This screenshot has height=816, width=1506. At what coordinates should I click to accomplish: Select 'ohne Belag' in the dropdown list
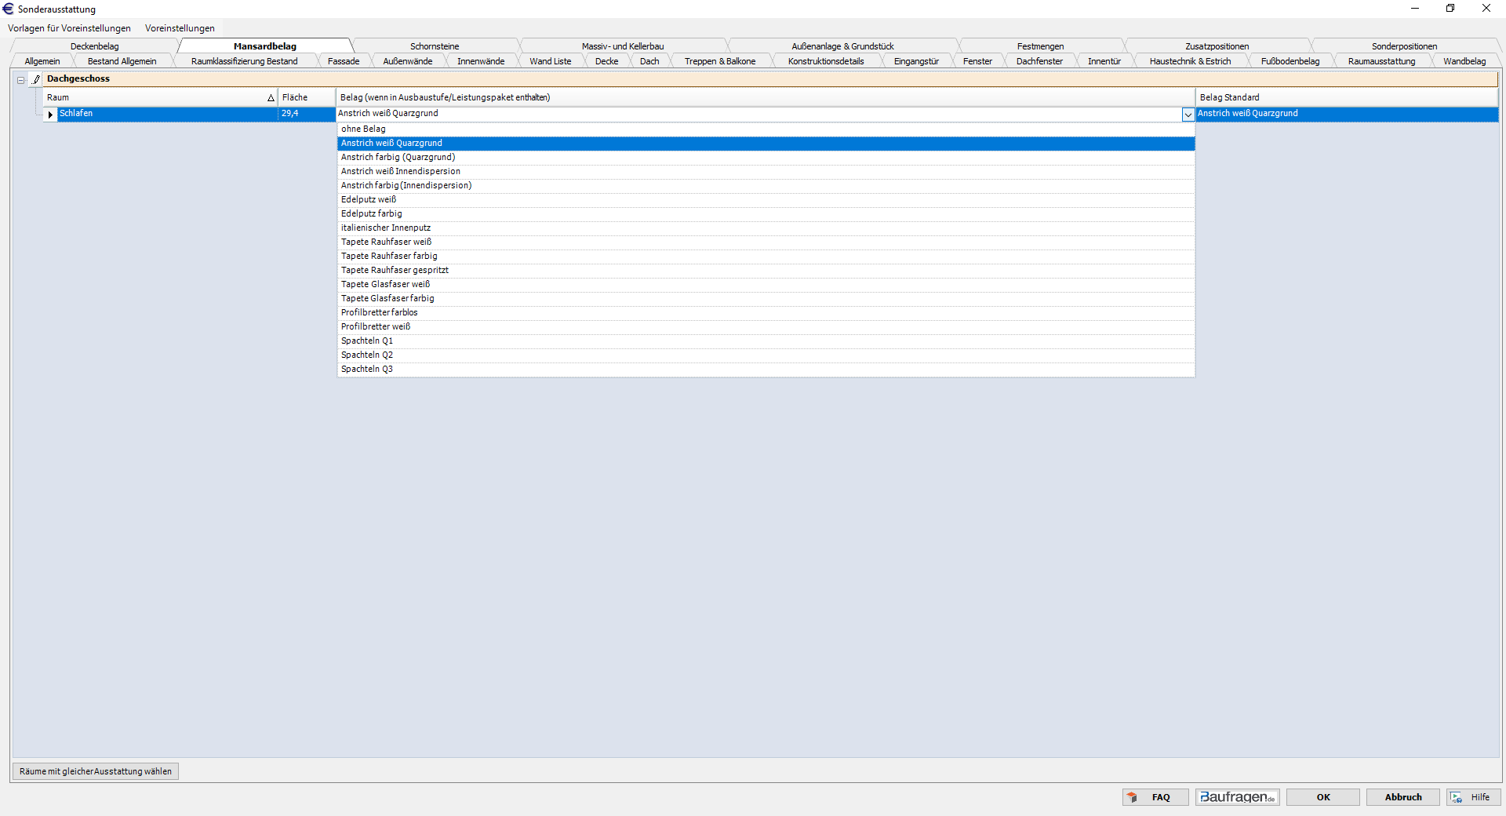363,129
